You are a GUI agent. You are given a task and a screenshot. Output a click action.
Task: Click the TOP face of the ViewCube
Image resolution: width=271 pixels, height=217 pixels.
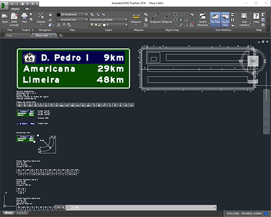point(253,61)
